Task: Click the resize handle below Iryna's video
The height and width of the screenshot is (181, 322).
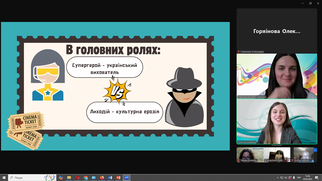Action: click(x=276, y=145)
